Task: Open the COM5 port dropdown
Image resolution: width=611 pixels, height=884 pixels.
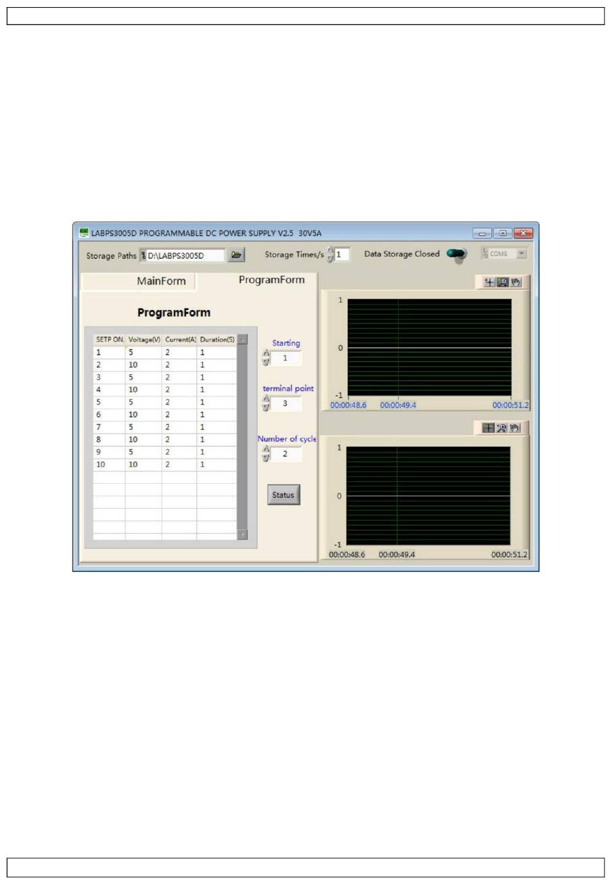Action: 521,253
